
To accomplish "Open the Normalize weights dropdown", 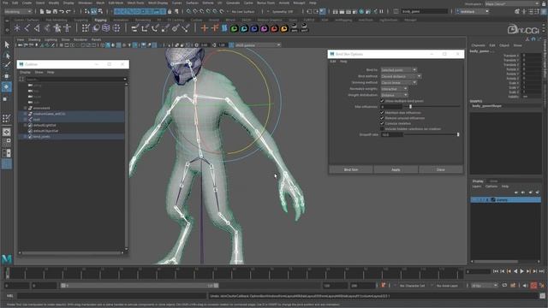I will pos(394,89).
